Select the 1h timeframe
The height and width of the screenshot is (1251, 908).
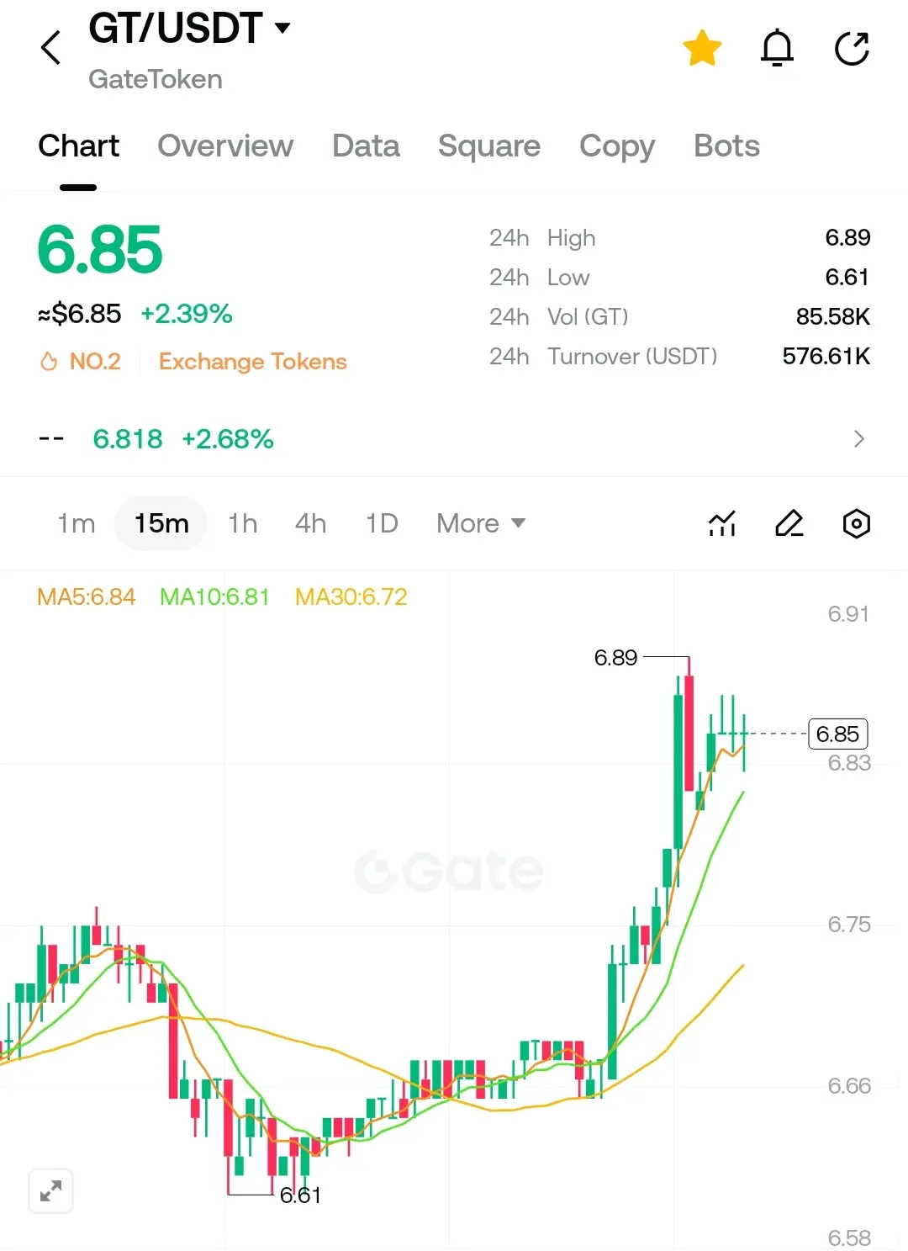point(242,523)
